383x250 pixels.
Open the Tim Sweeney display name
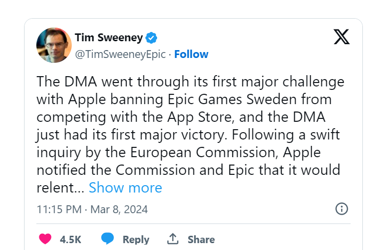[x=109, y=38]
